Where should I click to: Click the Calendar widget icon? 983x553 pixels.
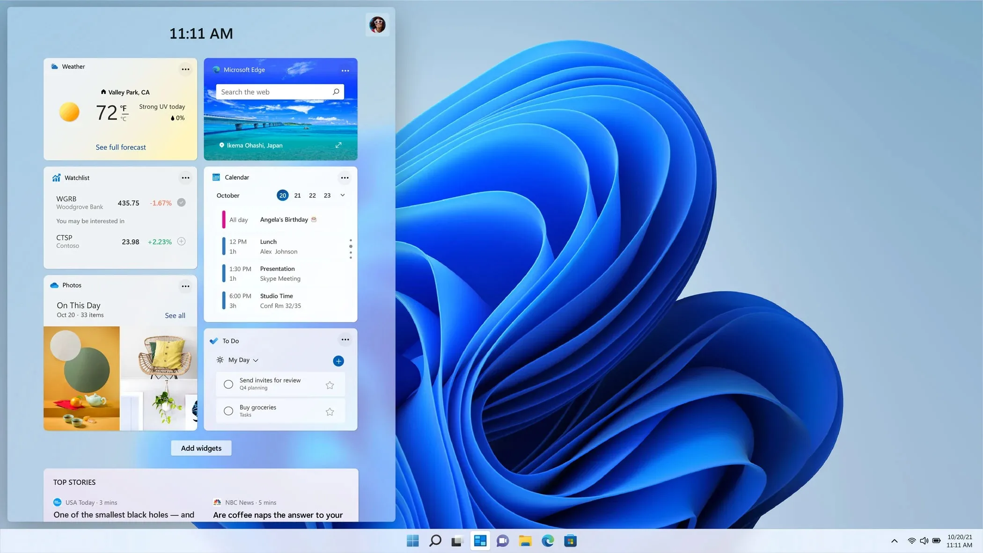pos(216,177)
